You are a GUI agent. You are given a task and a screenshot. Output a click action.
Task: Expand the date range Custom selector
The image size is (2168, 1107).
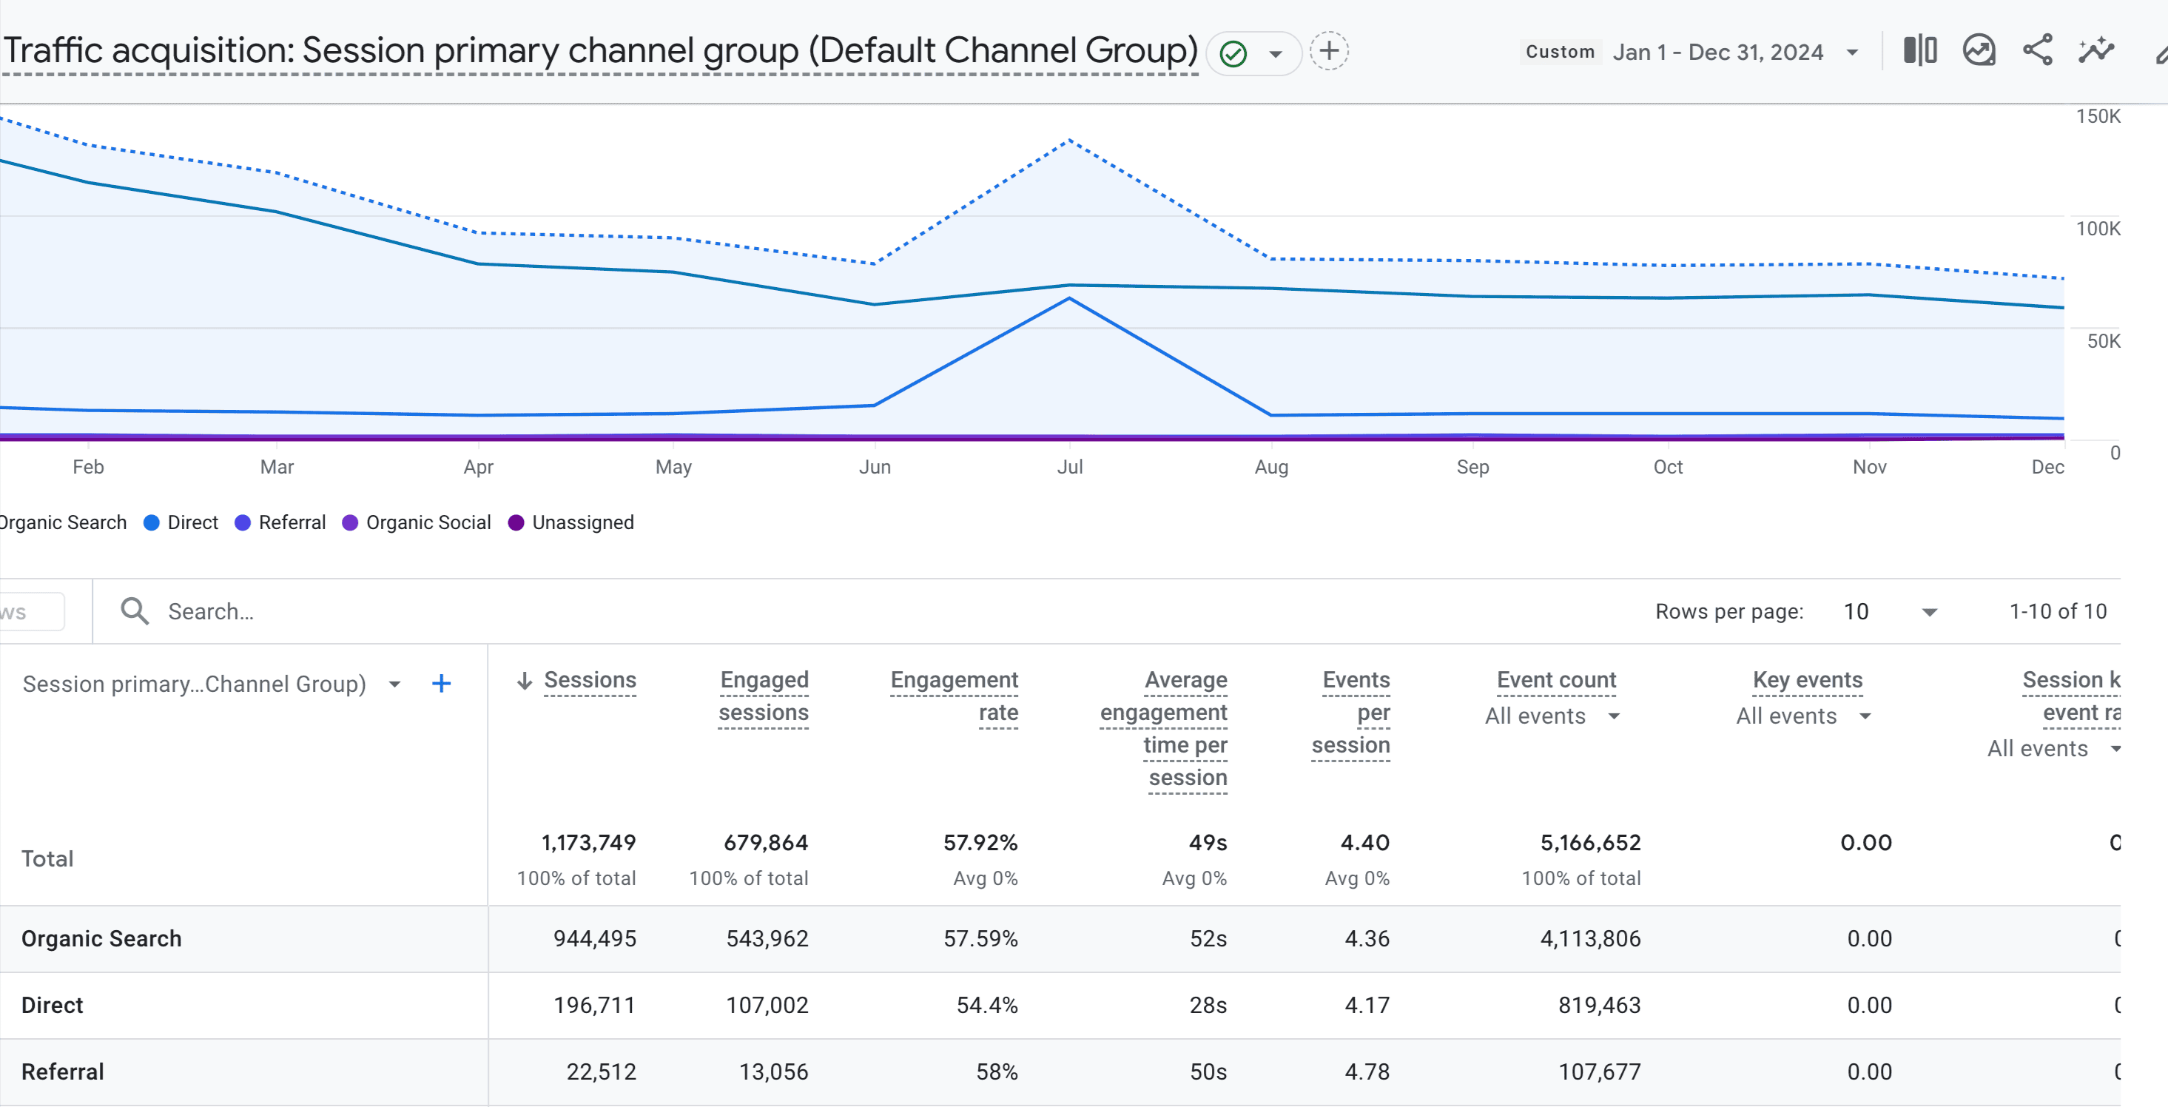click(x=1854, y=51)
